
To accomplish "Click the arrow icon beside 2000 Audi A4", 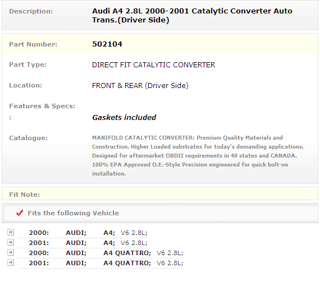I will click(11, 232).
